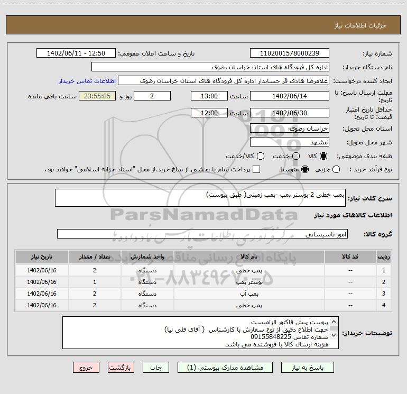Click دستگاه unit in row 1
The image size is (407, 394).
pos(147,270)
